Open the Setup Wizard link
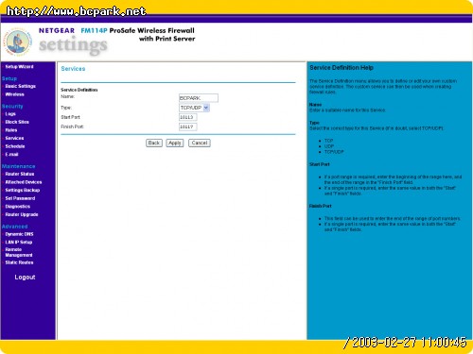This screenshot has height=354, width=473. point(19,67)
